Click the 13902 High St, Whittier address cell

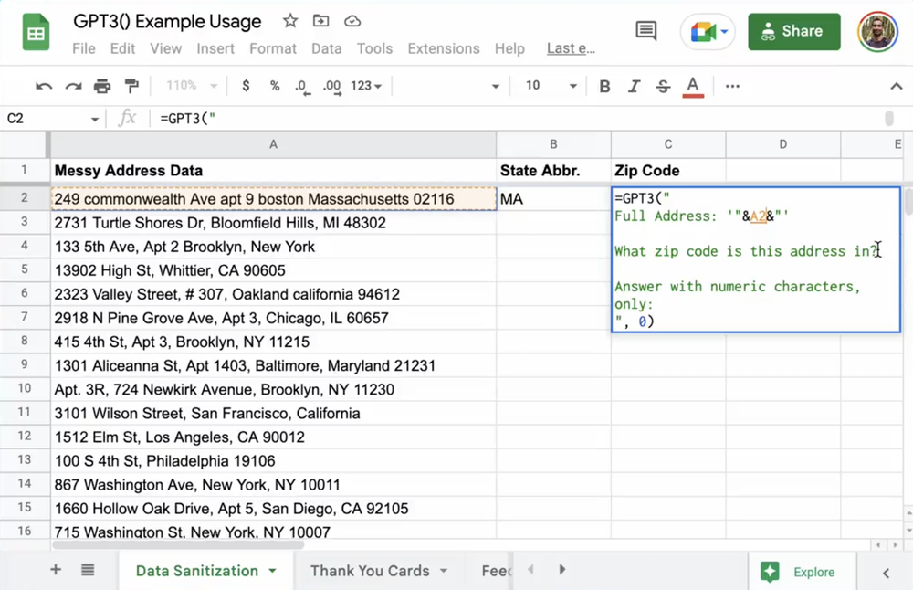(273, 270)
